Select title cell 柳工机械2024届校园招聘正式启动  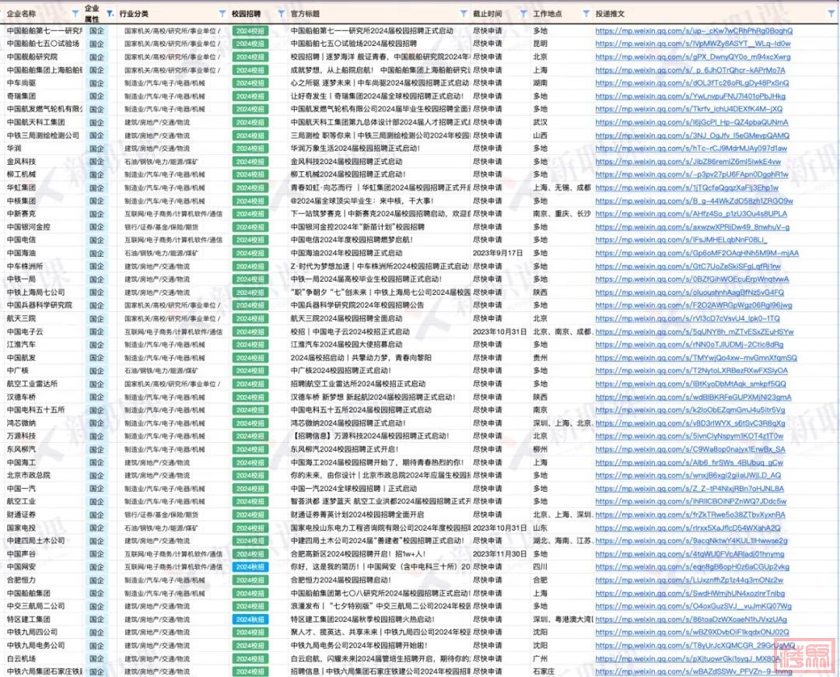[x=348, y=175]
